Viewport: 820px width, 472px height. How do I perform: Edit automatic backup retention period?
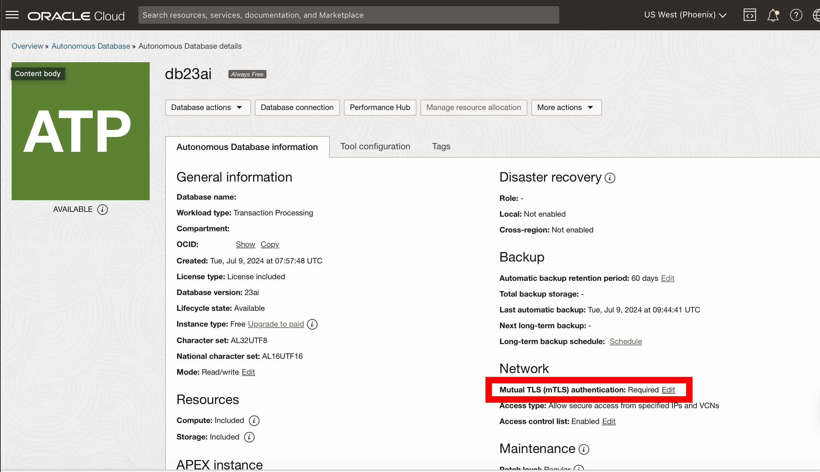click(x=667, y=278)
